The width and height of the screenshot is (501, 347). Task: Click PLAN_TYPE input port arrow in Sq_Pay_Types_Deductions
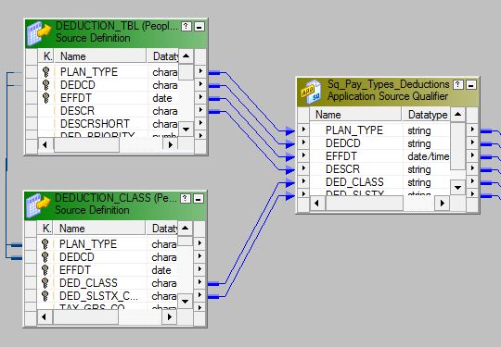point(303,130)
